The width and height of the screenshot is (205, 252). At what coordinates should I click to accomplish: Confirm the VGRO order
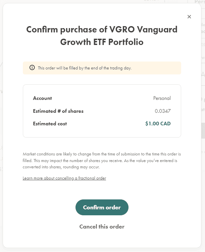click(x=102, y=207)
